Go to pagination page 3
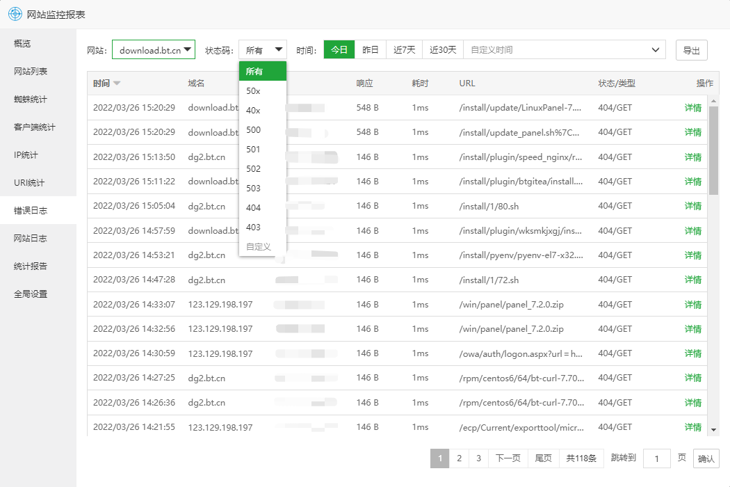The image size is (730, 487). pos(478,458)
